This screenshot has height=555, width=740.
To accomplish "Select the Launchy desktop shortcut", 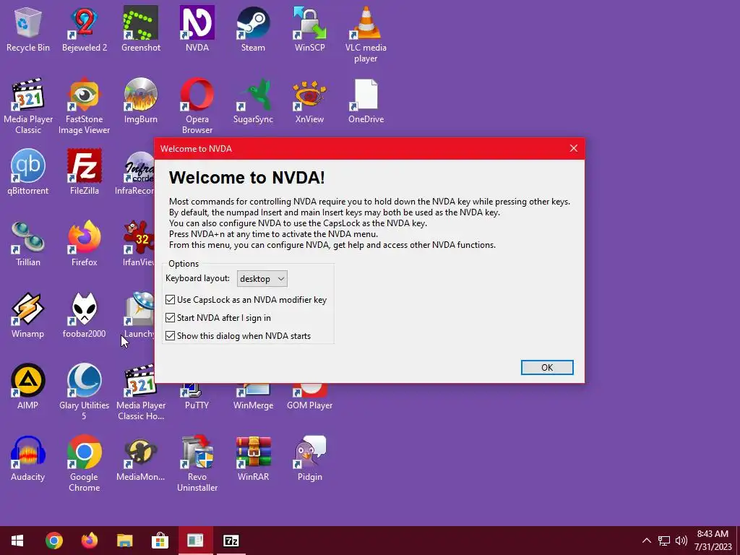I will [139, 315].
